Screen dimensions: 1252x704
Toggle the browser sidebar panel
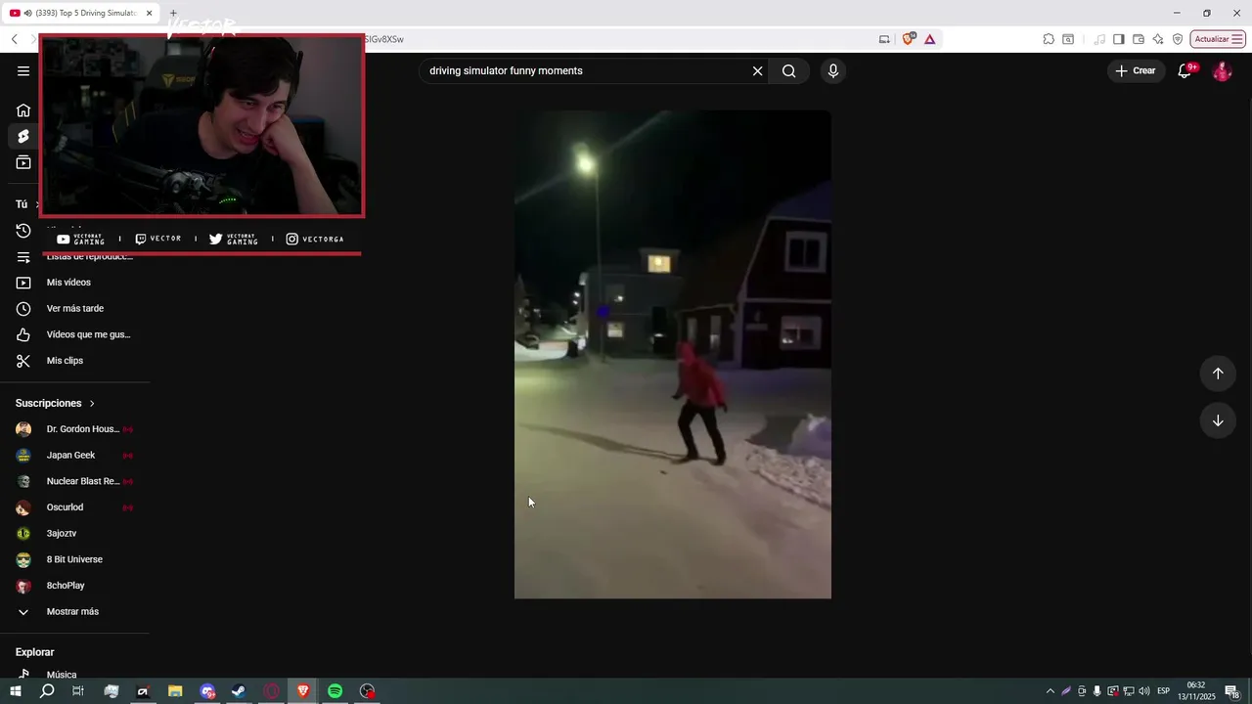1119,39
